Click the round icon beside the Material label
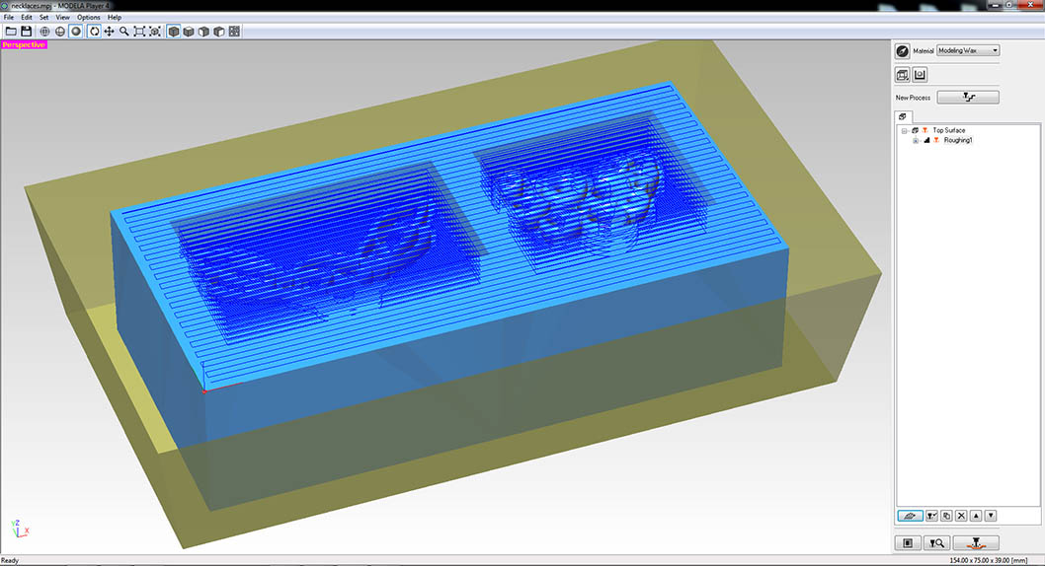 903,51
